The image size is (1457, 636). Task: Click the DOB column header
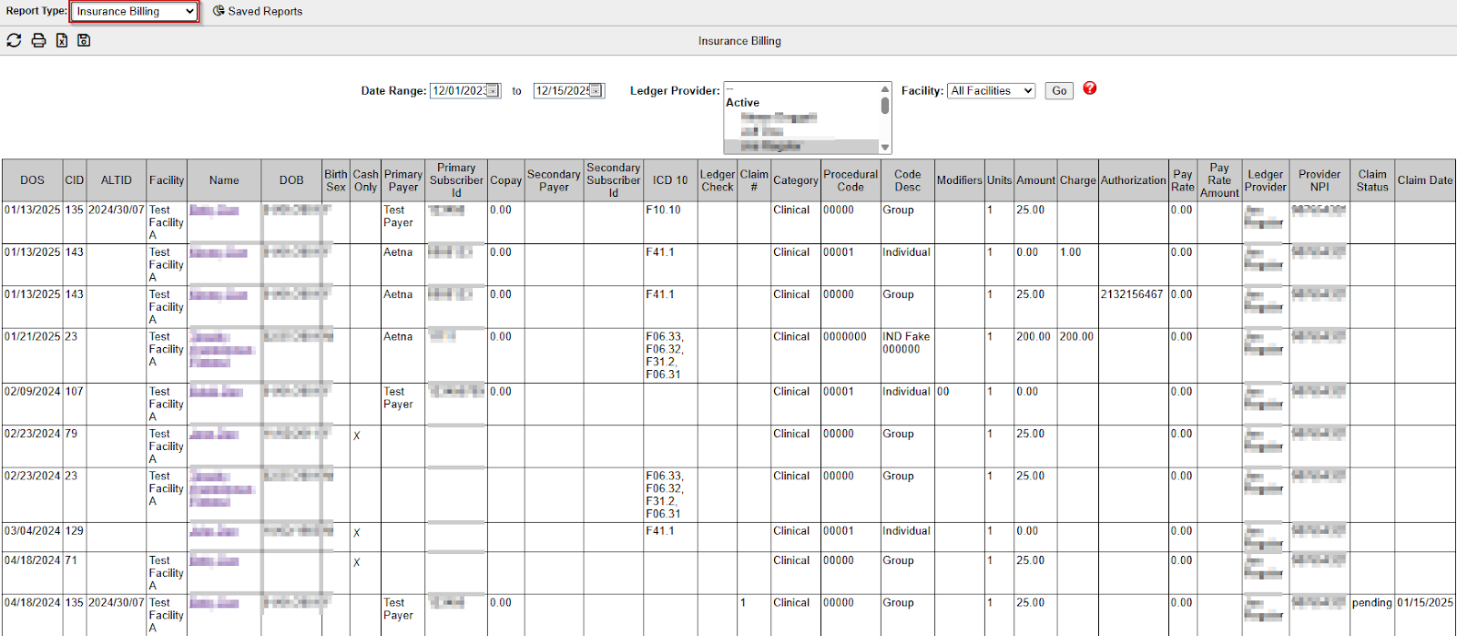click(x=291, y=180)
